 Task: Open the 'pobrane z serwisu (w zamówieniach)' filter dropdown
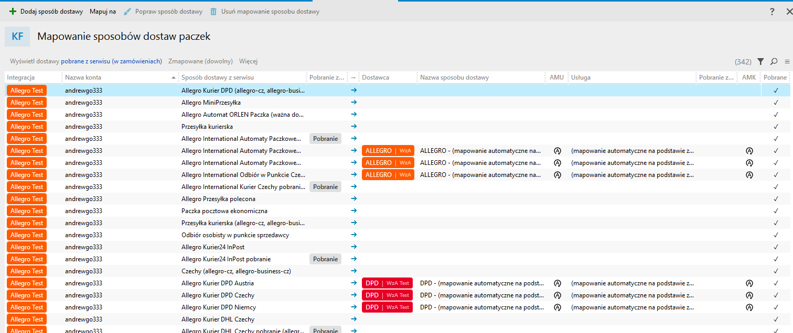click(x=111, y=61)
